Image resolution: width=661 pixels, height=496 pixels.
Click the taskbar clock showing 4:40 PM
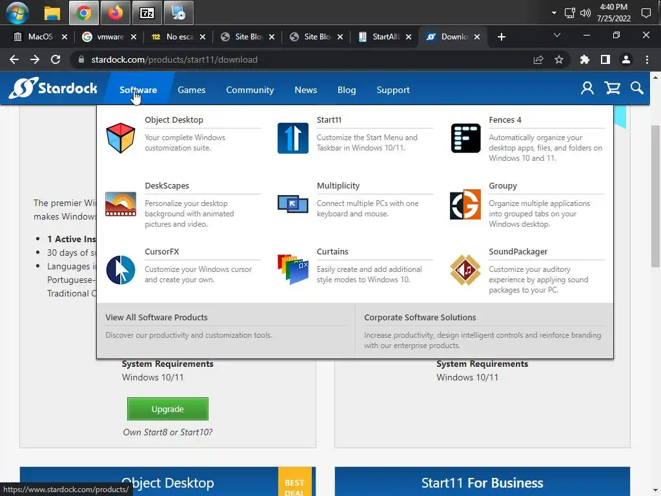(x=613, y=13)
